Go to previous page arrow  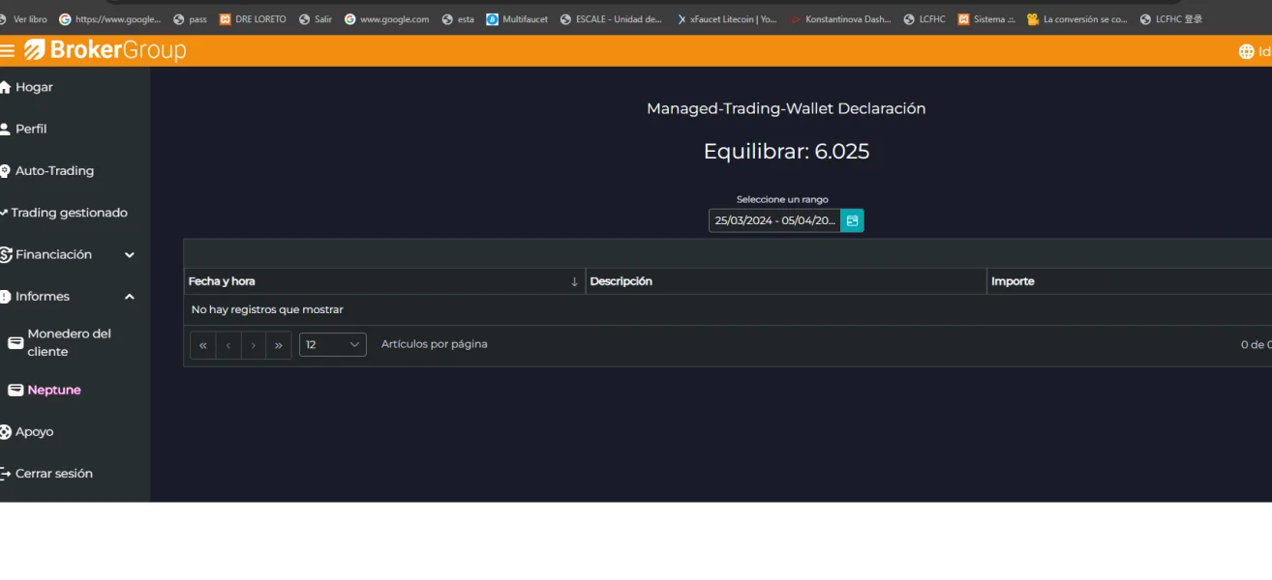coord(228,345)
